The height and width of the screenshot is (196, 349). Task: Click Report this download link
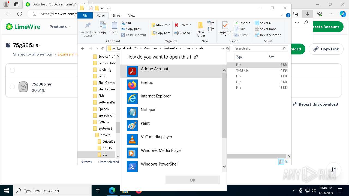pyautogui.click(x=315, y=104)
